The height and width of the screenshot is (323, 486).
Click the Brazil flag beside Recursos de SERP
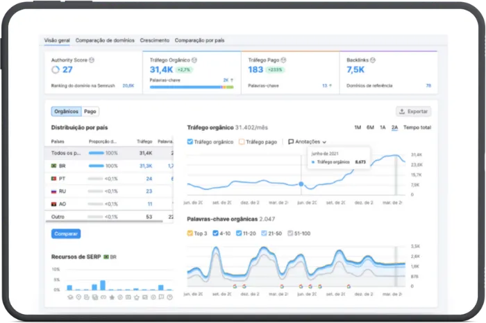[106, 256]
